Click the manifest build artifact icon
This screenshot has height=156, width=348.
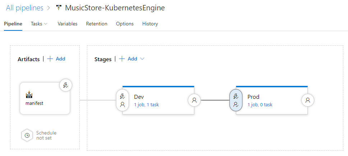[x=29, y=95]
